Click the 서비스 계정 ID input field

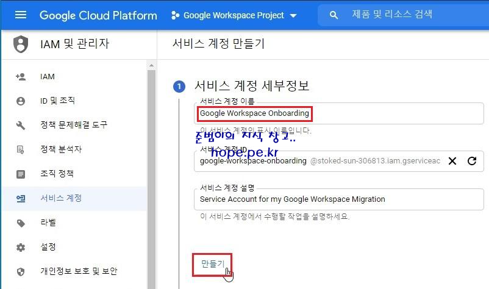point(338,161)
